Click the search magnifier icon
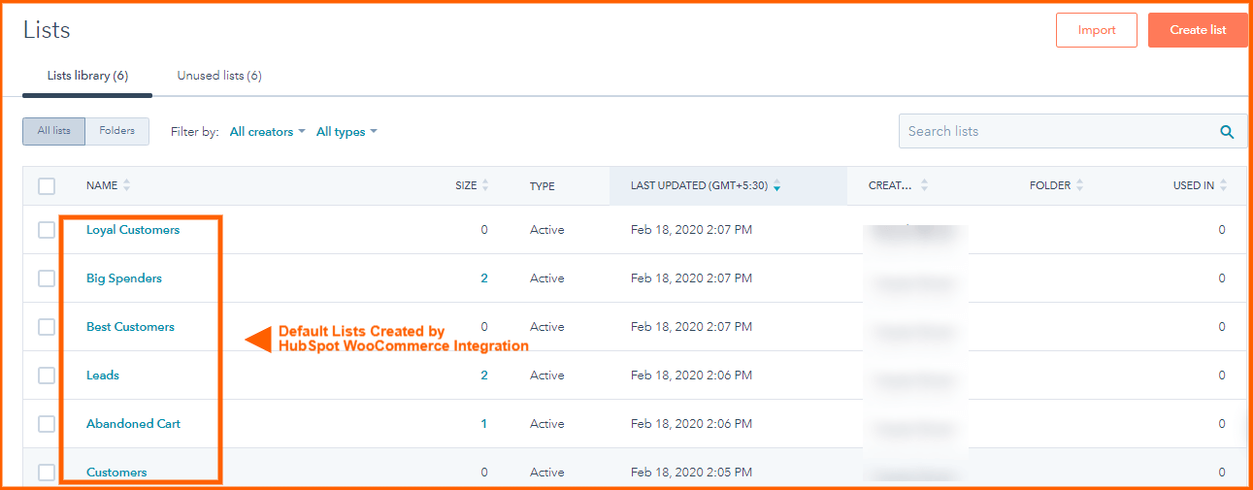Screen dimensions: 1253x490 click(x=1227, y=132)
